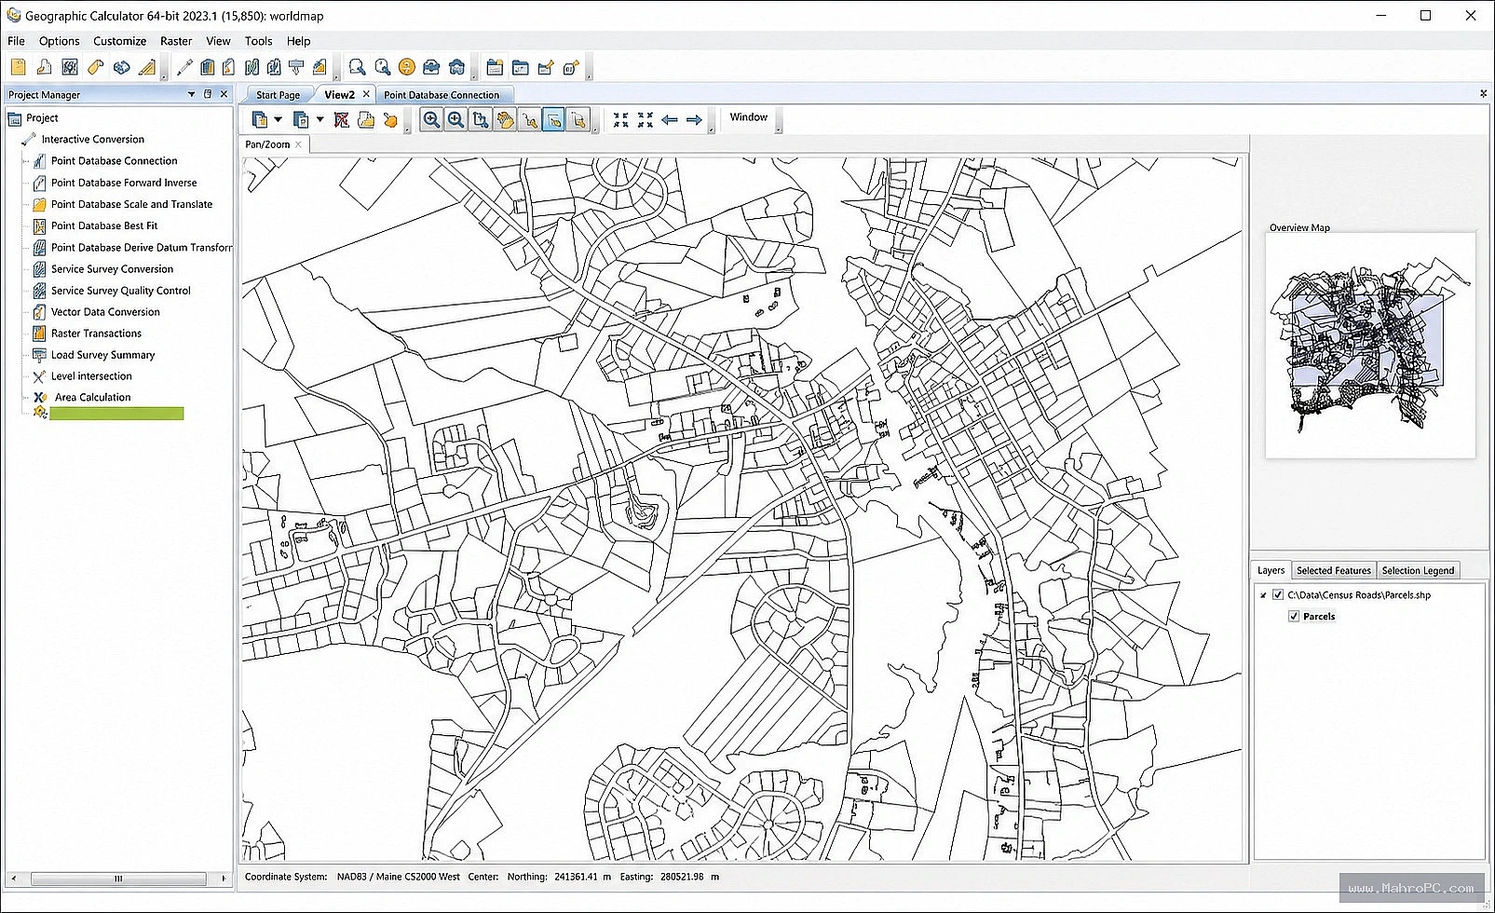The height and width of the screenshot is (913, 1495).
Task: Select Area Calculation item
Action: (92, 397)
